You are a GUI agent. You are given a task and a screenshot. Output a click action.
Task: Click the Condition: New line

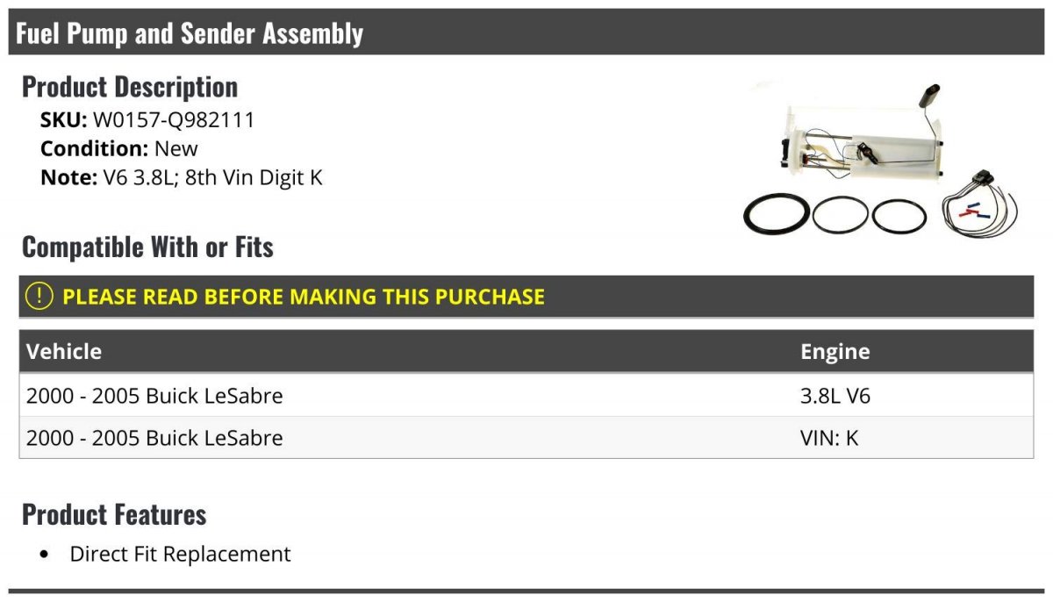(119, 148)
